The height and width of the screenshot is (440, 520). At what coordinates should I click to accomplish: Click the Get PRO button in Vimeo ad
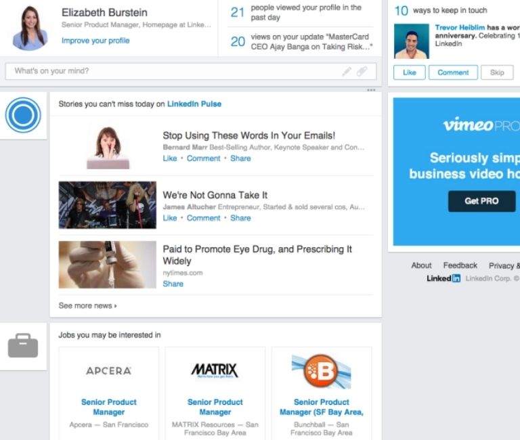point(481,201)
